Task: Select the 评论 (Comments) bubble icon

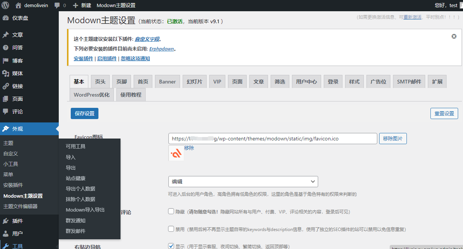Action: pos(6,111)
